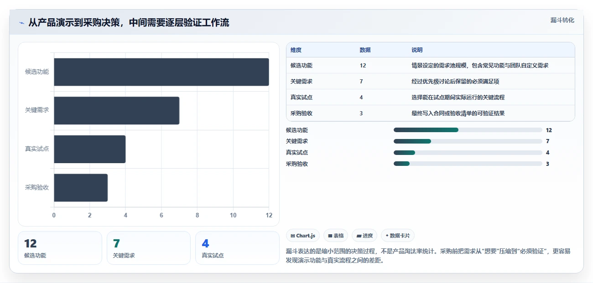The image size is (593, 283).
Task: Click the x-axis tick label 0
Action: [x=54, y=215]
